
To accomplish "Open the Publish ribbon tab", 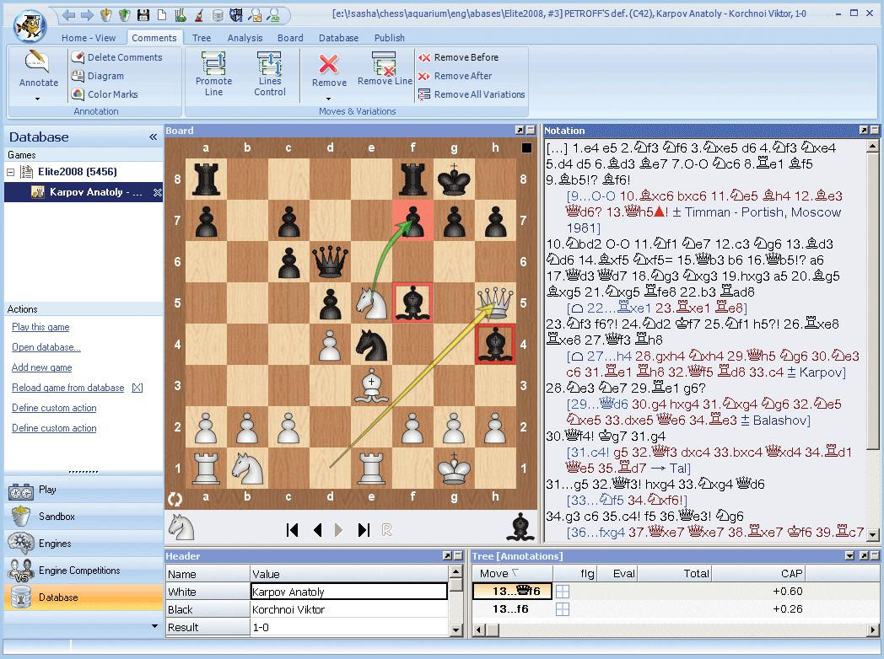I will click(390, 38).
